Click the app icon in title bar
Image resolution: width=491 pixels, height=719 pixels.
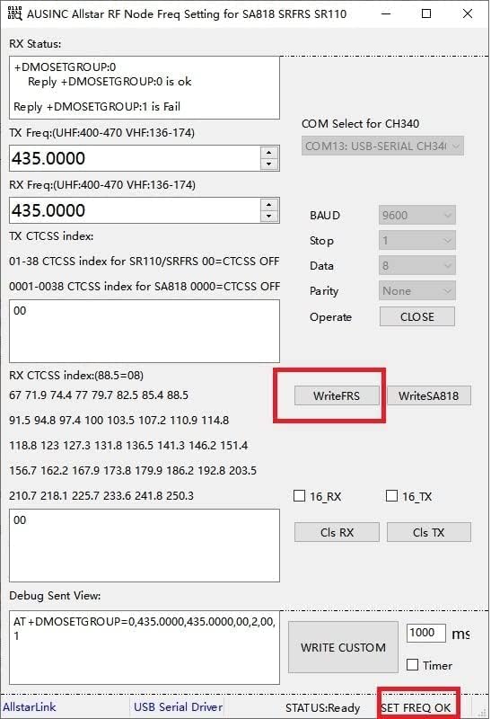14,13
